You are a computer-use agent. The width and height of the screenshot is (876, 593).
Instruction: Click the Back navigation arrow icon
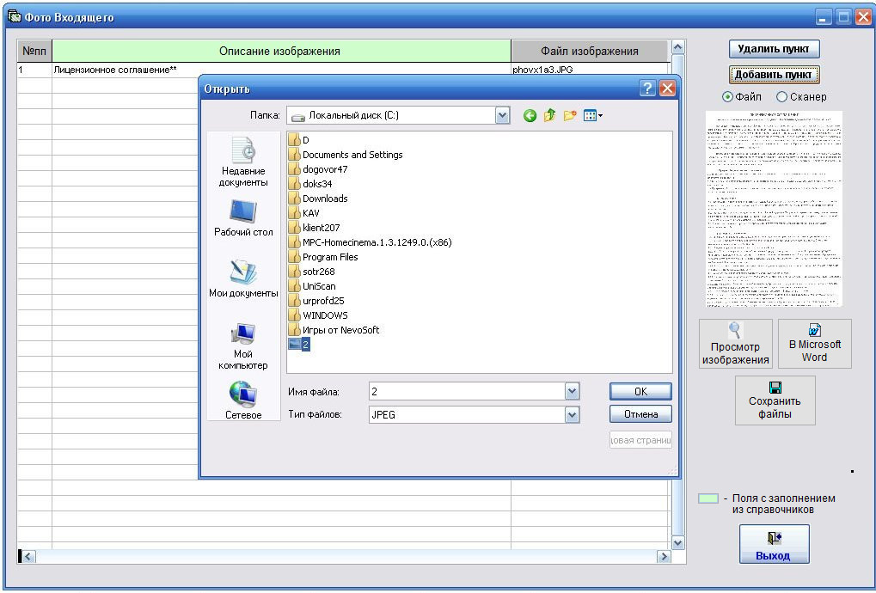530,116
